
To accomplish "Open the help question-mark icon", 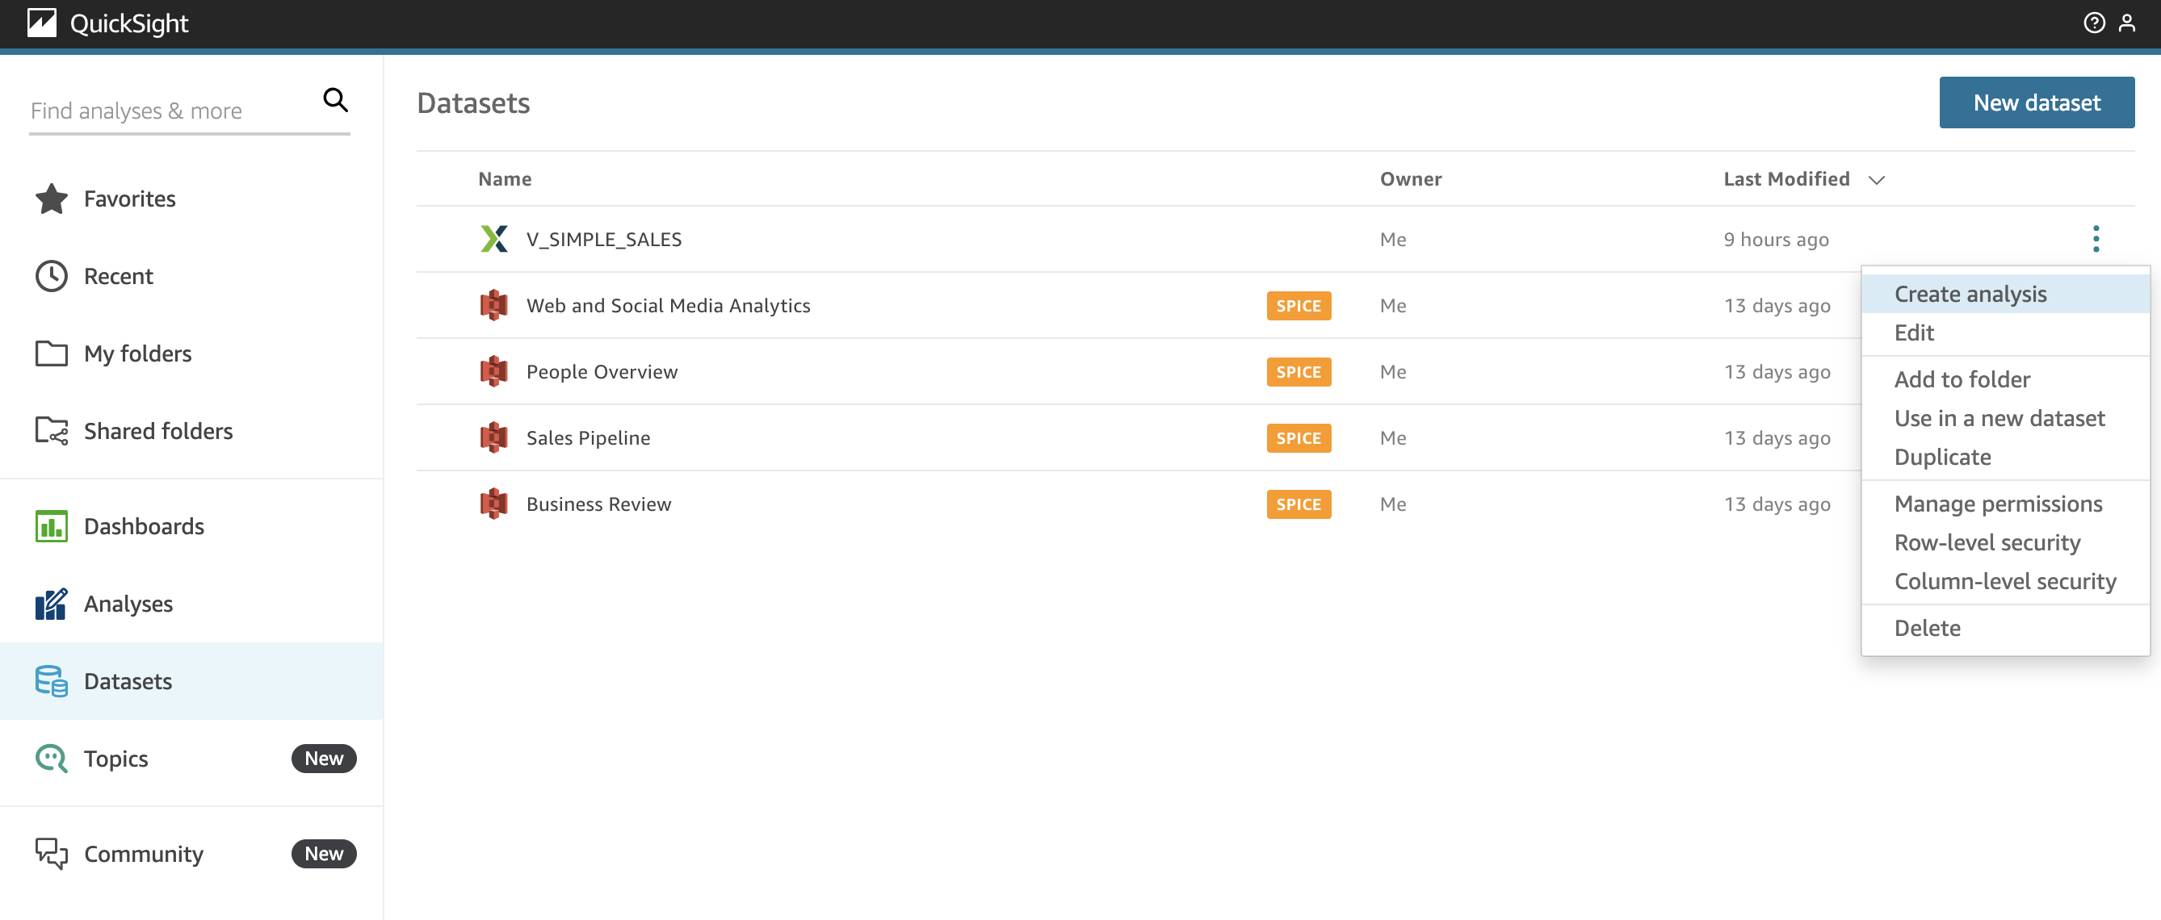I will click(2094, 23).
